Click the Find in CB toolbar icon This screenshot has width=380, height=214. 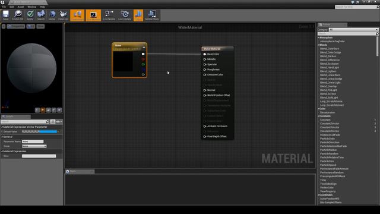(x=17, y=15)
